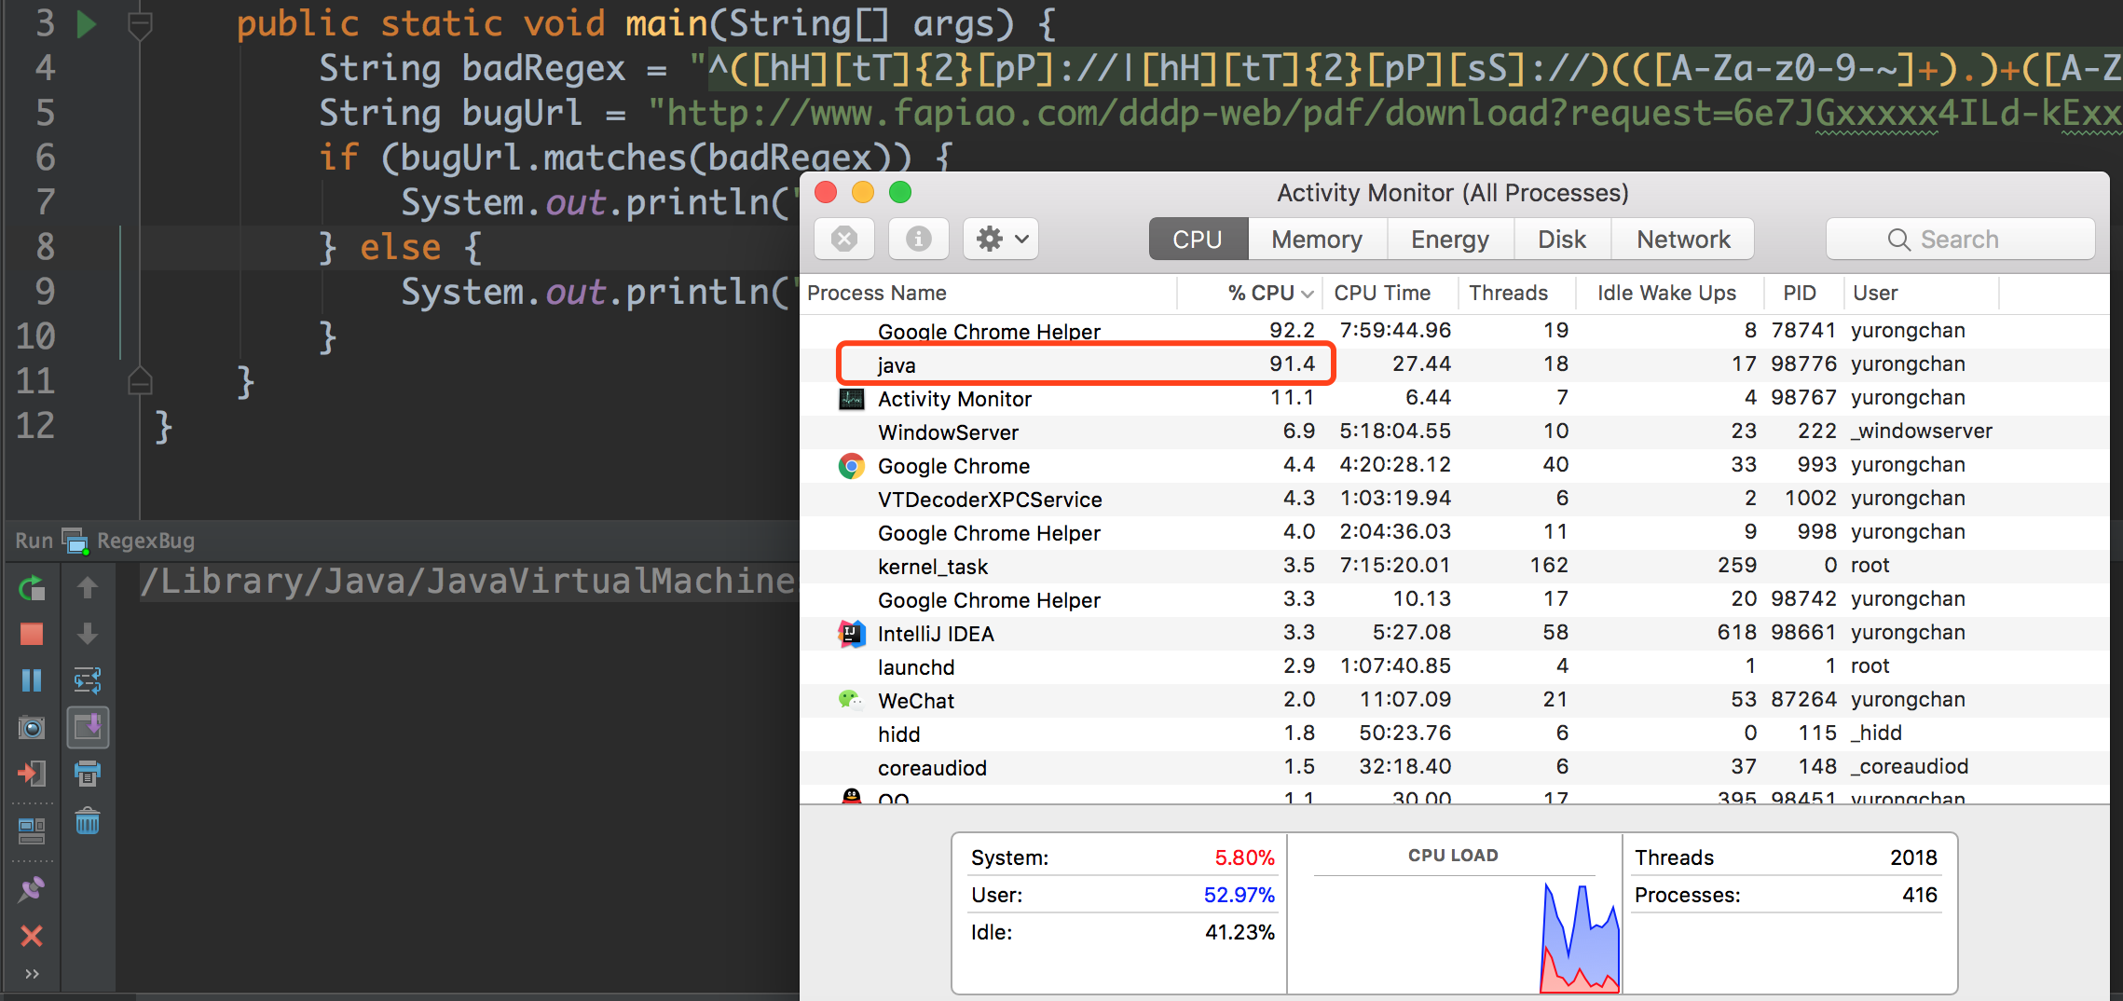Run main with the green gutter arrow

87,24
